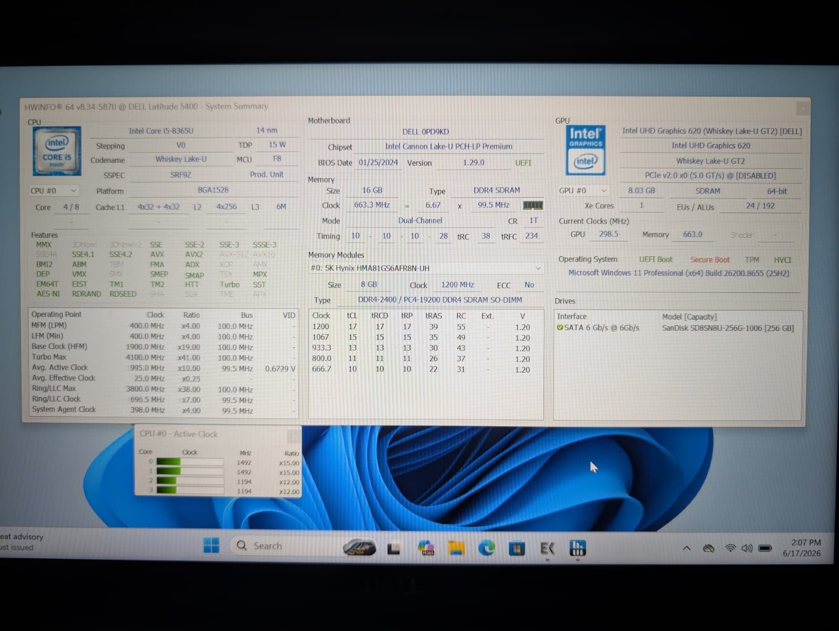
Task: Click the UEFI Boot indicator
Action: point(655,259)
